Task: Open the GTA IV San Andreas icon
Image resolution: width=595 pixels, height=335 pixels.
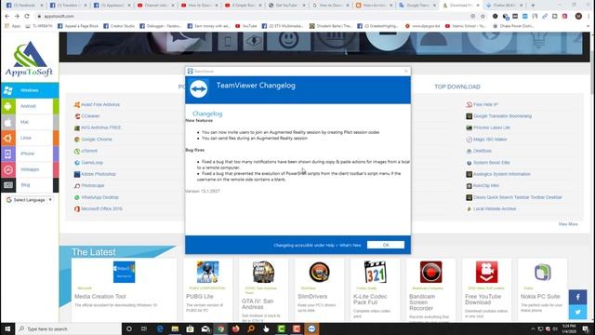Action: pyautogui.click(x=263, y=272)
